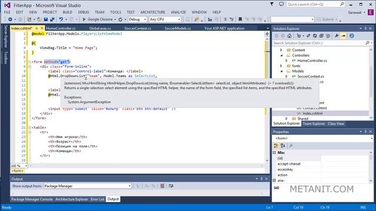
Task: Expand the Content folder in Solution Explorer
Action: pos(281,50)
